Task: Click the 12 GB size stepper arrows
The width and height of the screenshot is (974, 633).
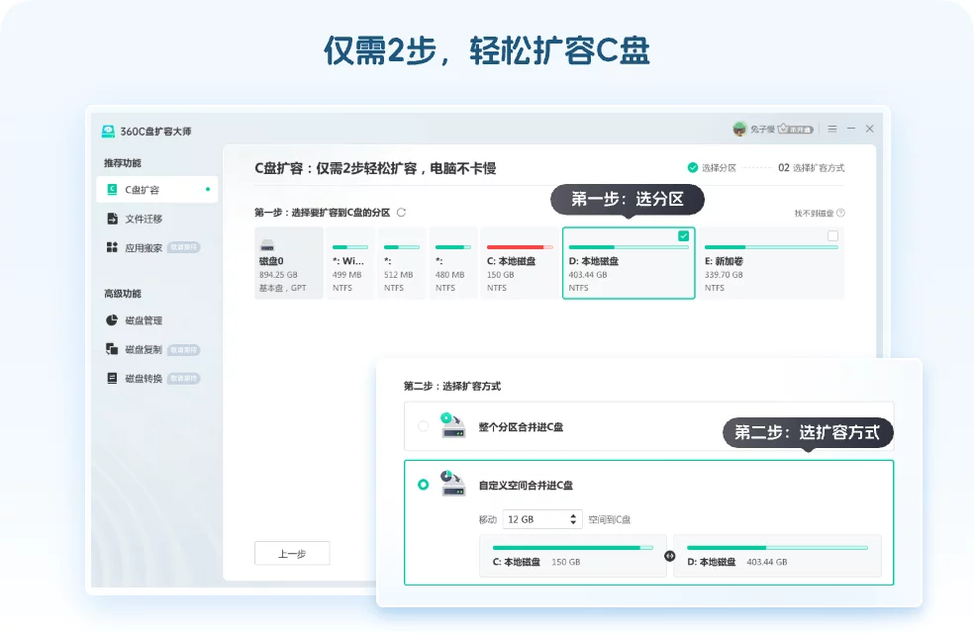Action: [x=574, y=519]
